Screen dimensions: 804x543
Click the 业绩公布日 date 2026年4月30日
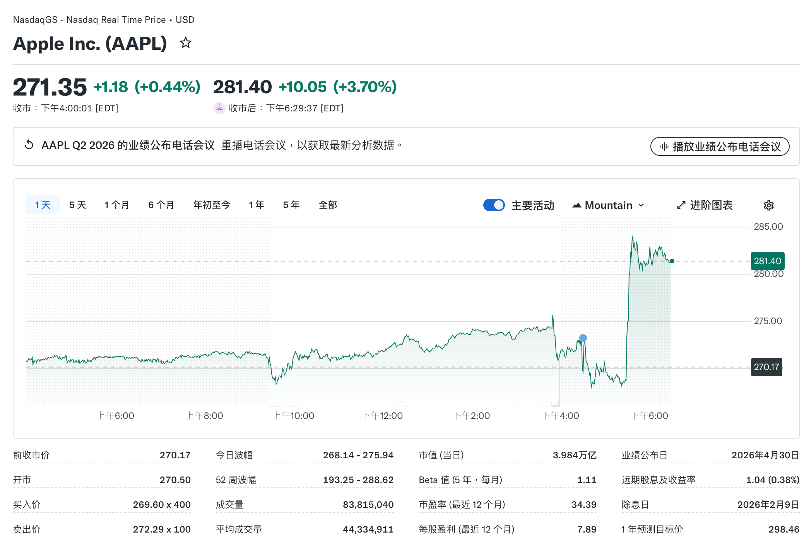765,455
